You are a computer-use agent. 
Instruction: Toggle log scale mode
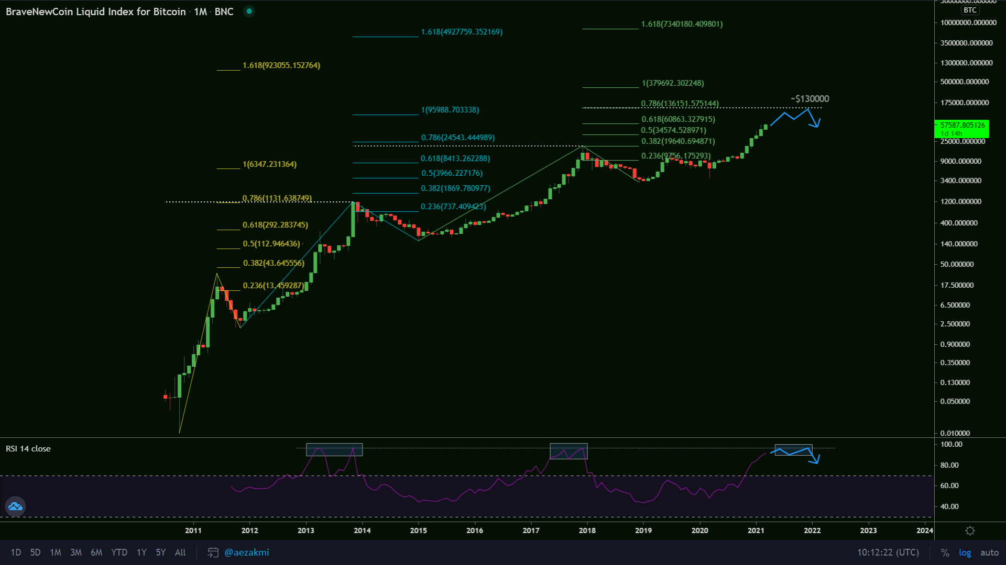click(965, 552)
